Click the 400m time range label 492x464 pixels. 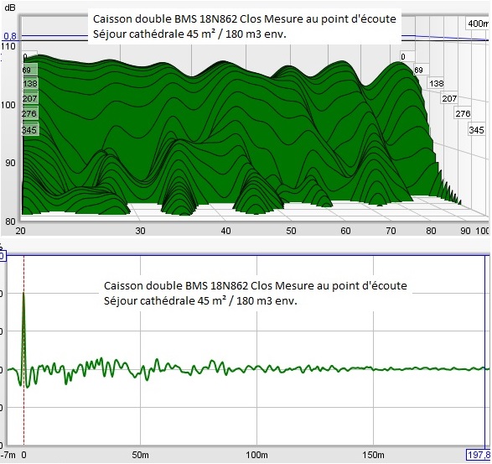coord(478,23)
